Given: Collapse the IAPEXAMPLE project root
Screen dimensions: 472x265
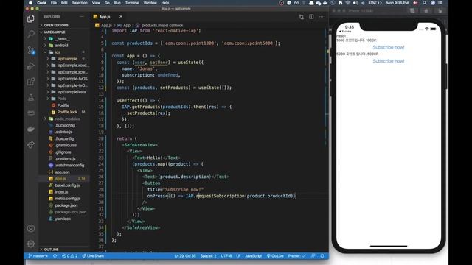Looking at the screenshot, I should tap(55, 32).
